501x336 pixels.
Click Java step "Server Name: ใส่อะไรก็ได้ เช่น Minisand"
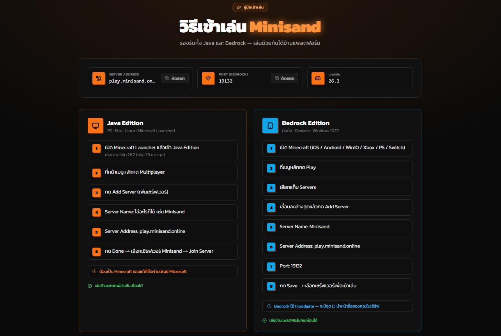[x=163, y=212]
